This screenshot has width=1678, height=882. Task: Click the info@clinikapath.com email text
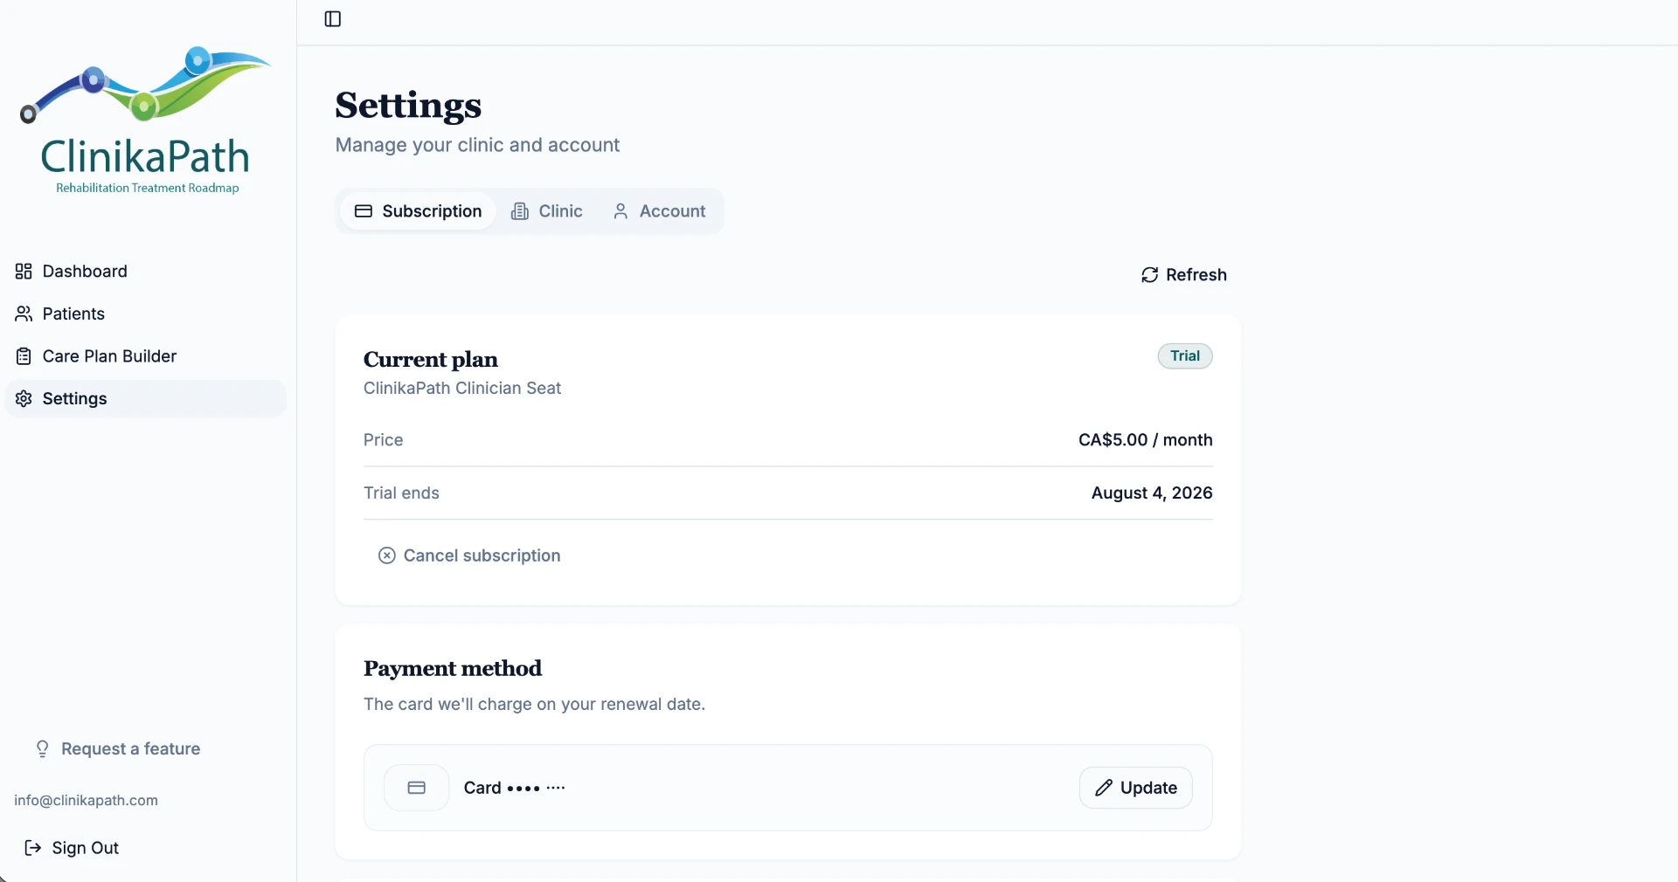(x=86, y=801)
